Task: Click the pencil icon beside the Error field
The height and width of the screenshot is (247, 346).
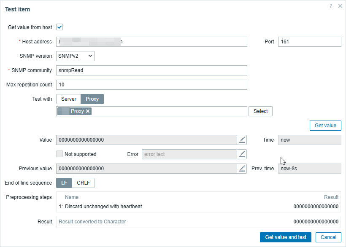Action: 242,154
